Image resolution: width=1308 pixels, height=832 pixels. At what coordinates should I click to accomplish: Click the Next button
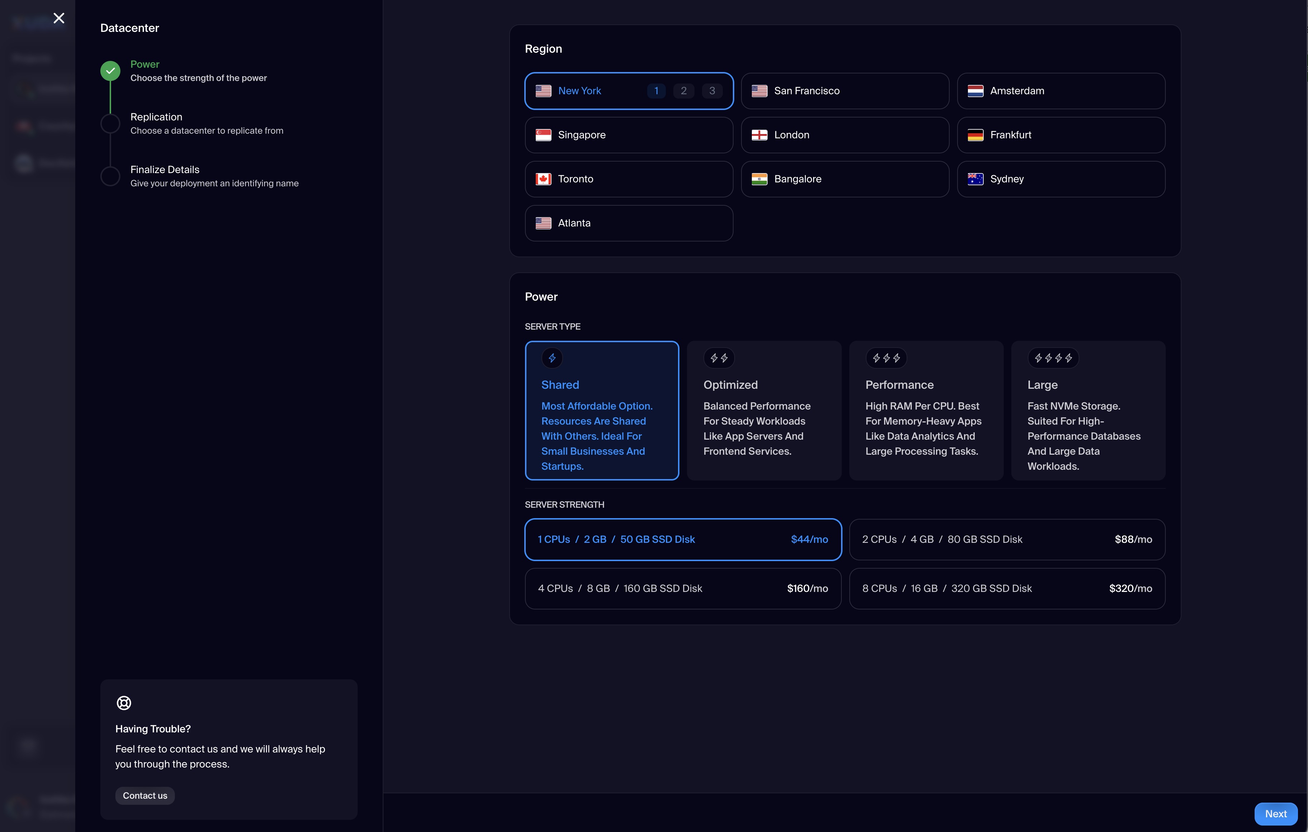tap(1275, 813)
